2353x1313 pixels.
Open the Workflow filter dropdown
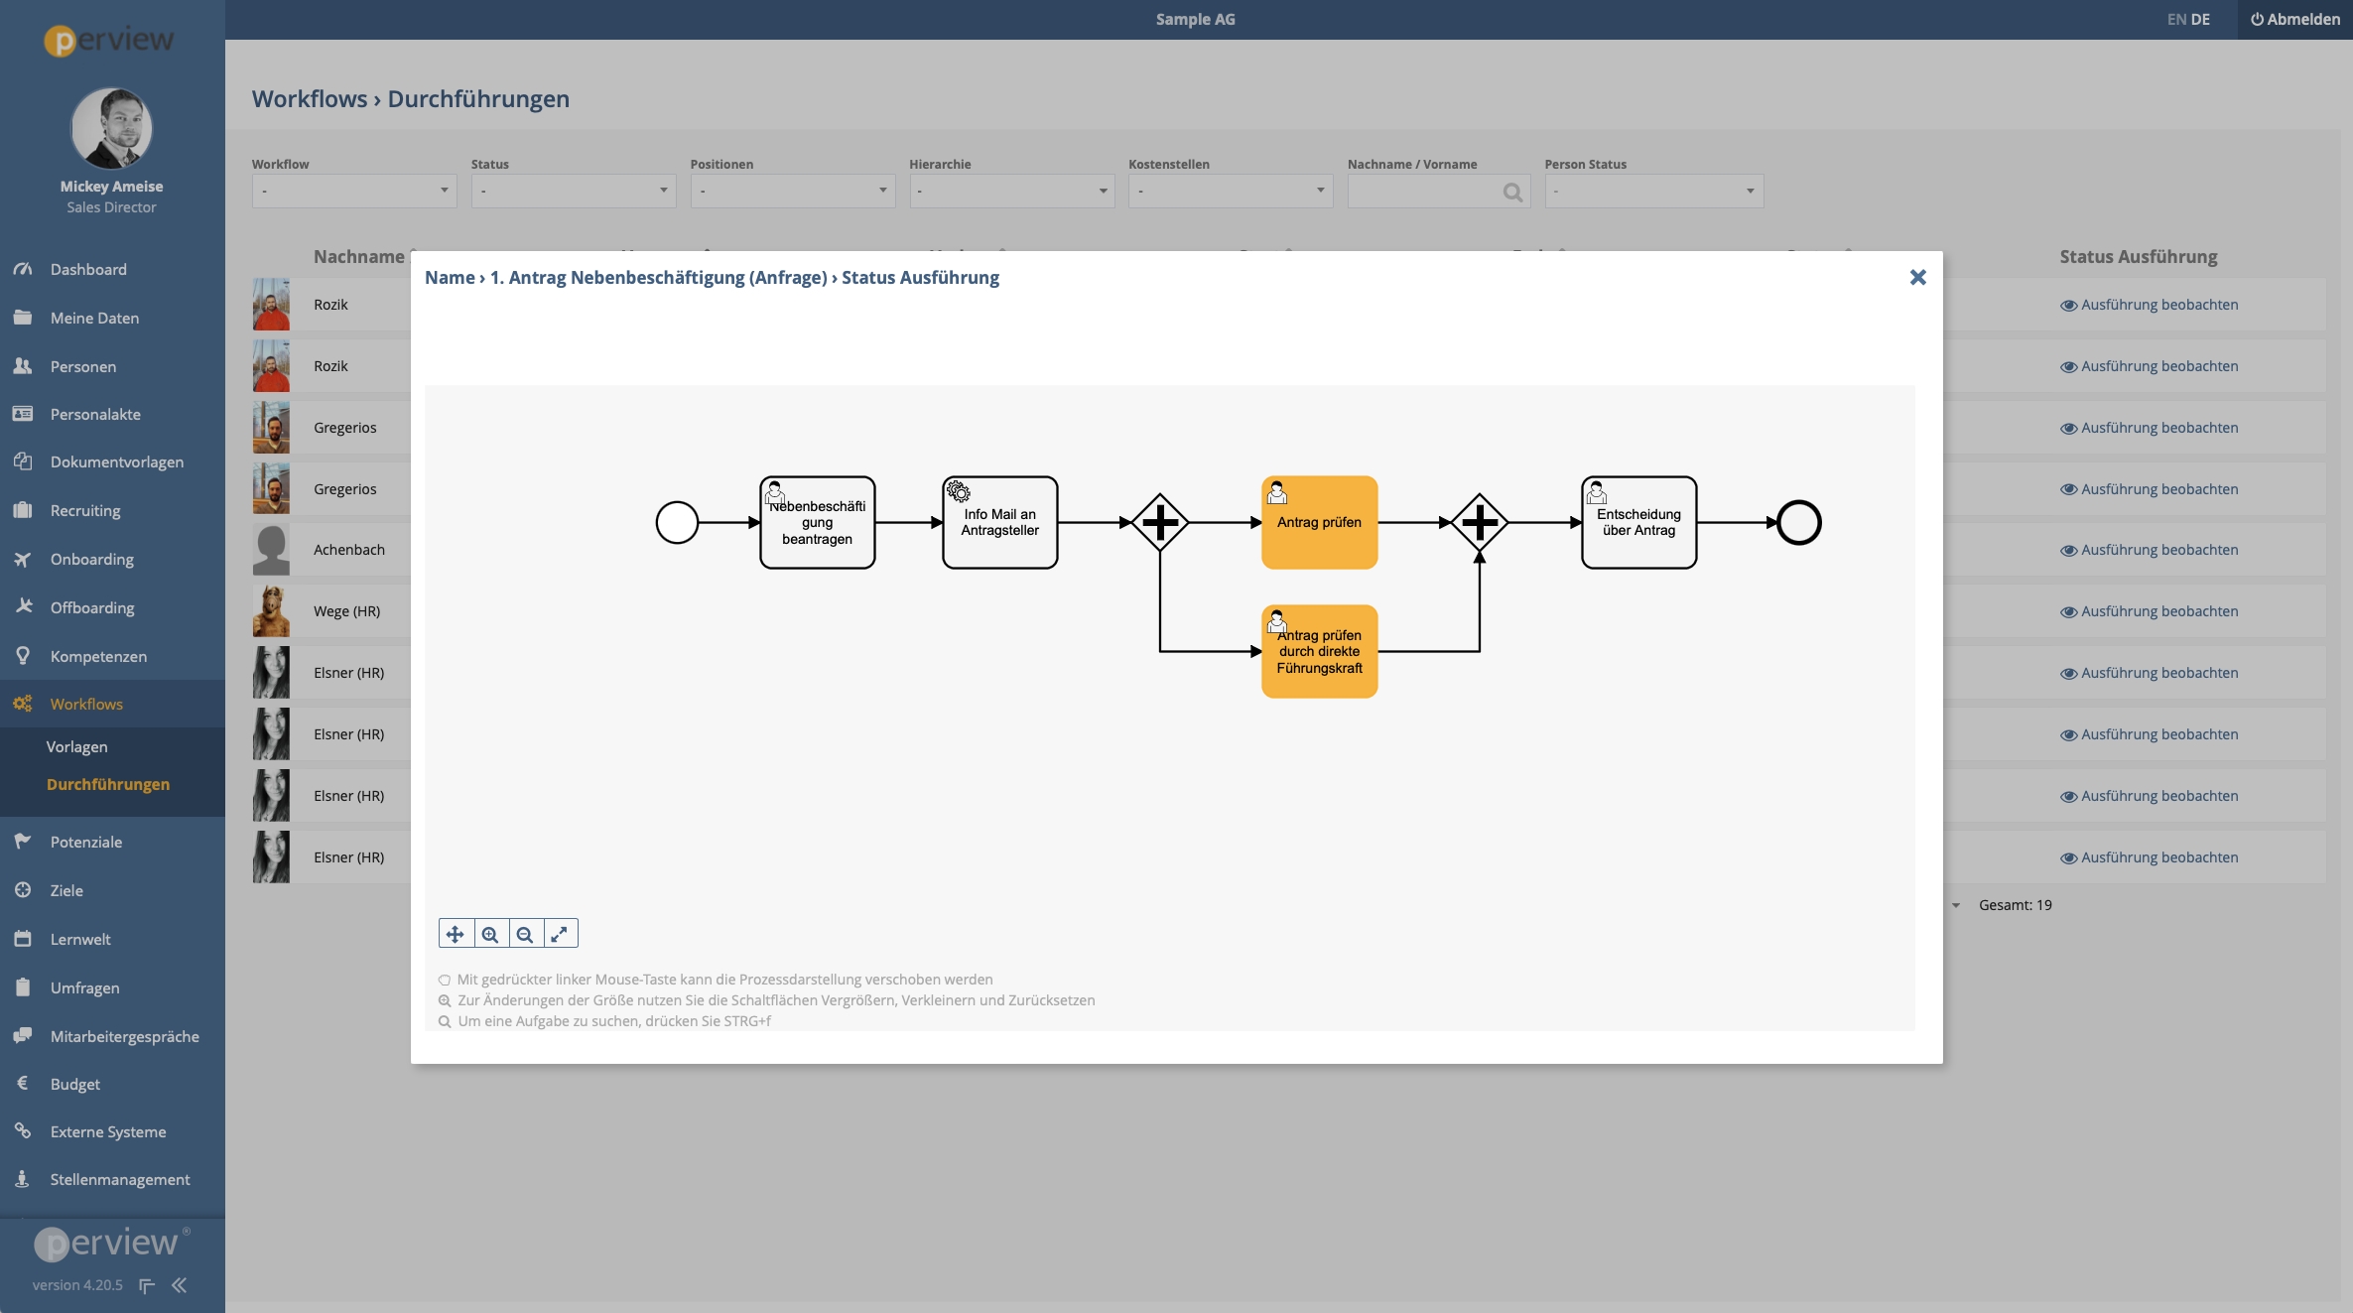pos(354,191)
